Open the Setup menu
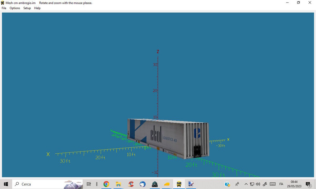 tap(27, 8)
